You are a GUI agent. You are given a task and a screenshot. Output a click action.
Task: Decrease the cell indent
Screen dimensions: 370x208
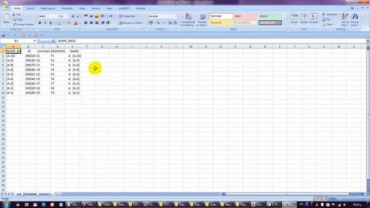[x=103, y=23]
